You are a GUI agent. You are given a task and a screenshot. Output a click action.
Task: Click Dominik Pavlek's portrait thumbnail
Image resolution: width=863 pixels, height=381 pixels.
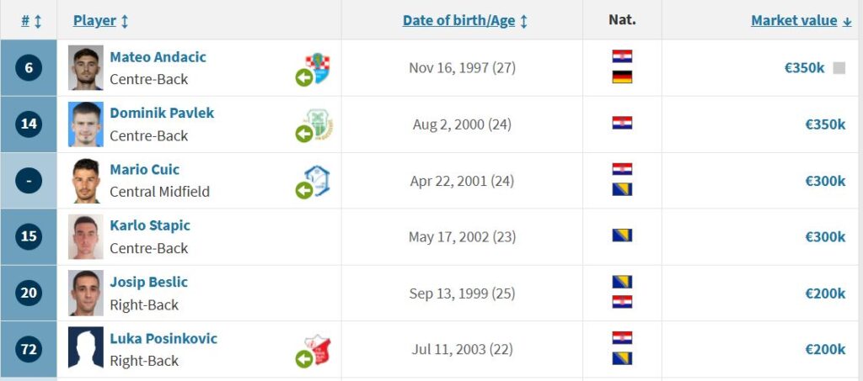coord(86,124)
